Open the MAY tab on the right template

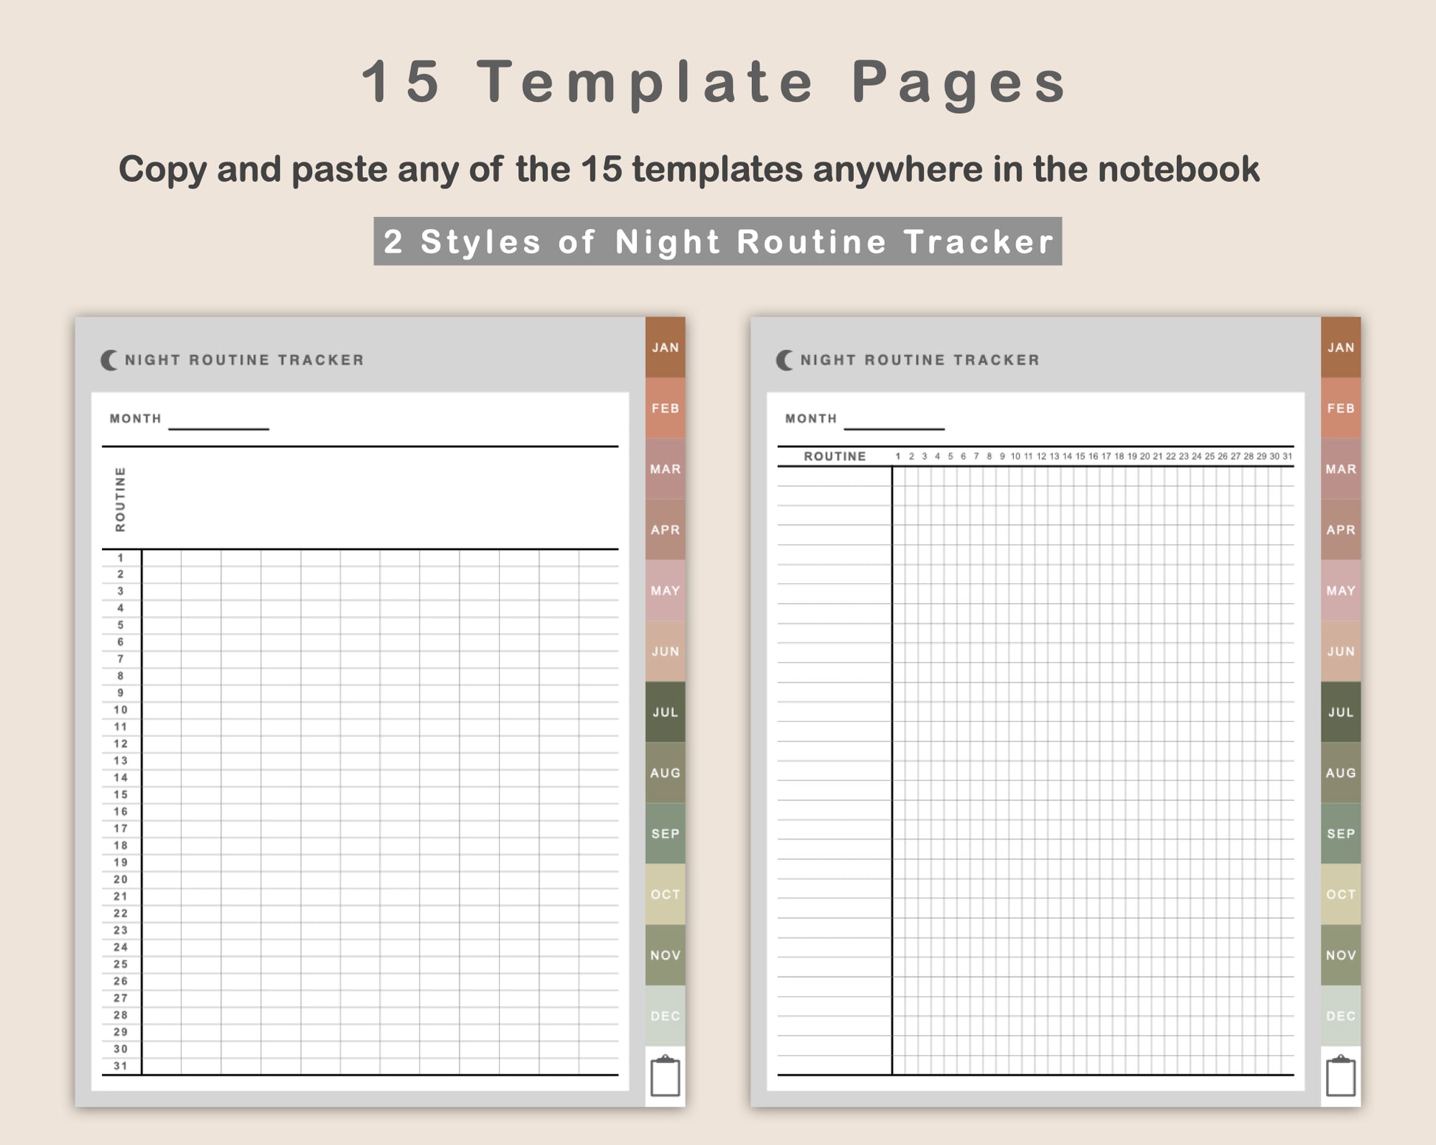click(1341, 591)
